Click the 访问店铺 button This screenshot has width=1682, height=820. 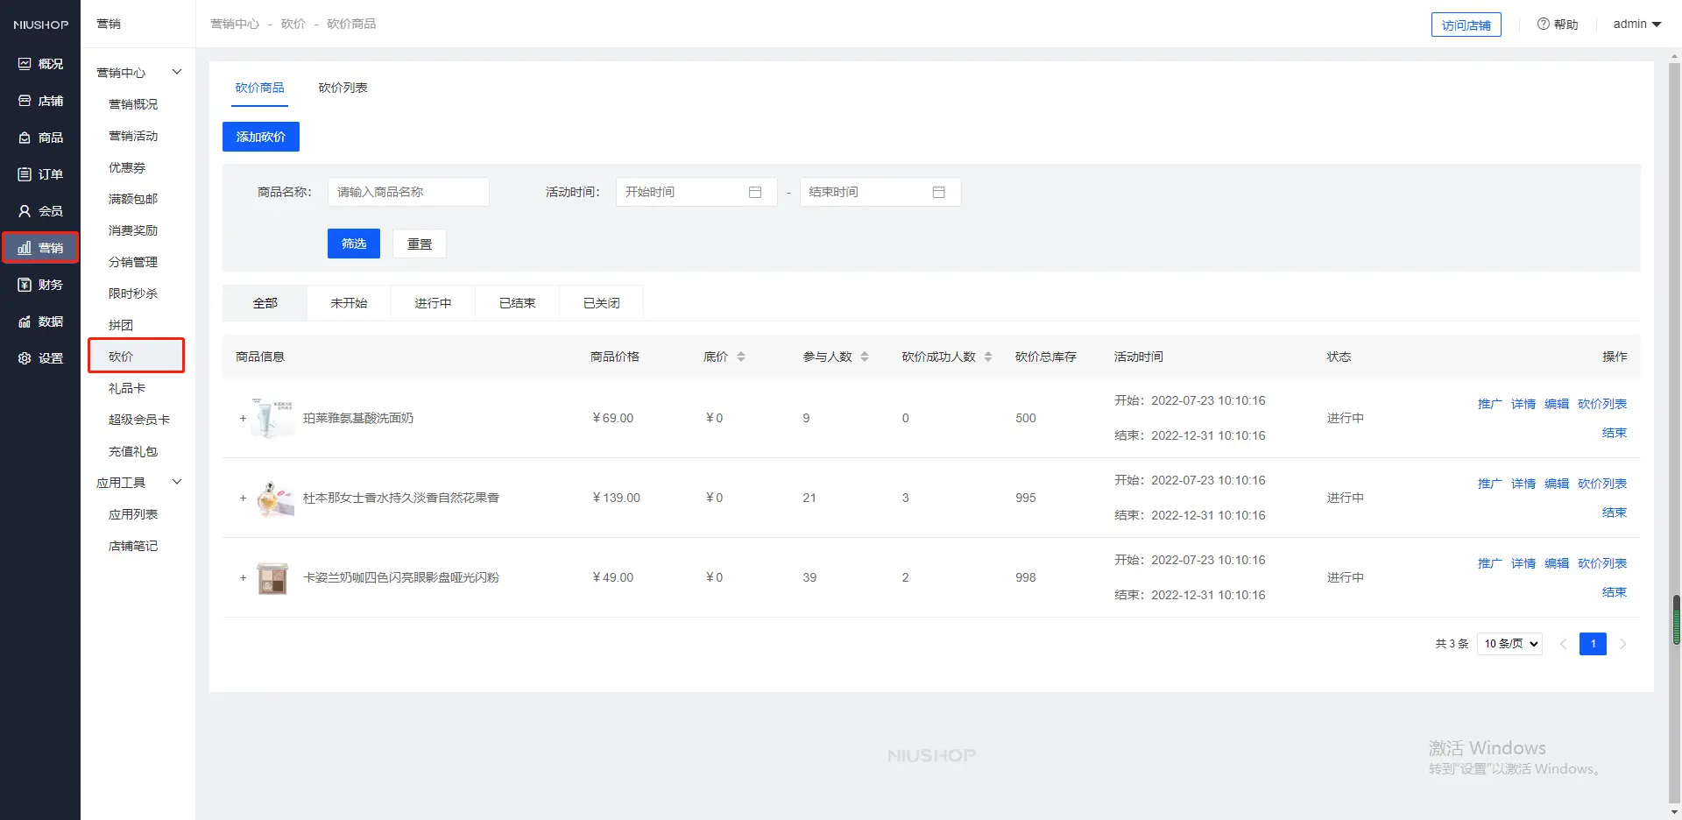1466,25
